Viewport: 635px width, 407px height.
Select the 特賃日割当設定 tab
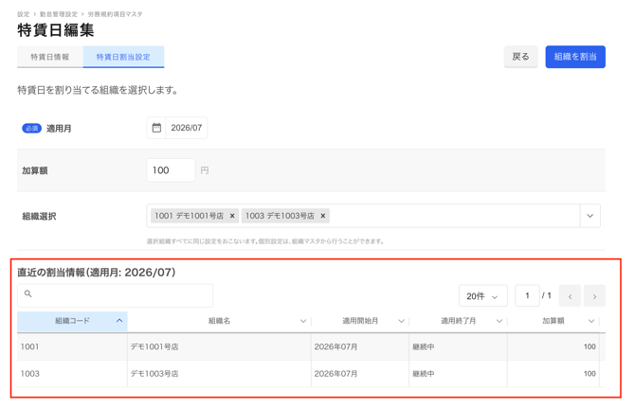[123, 57]
